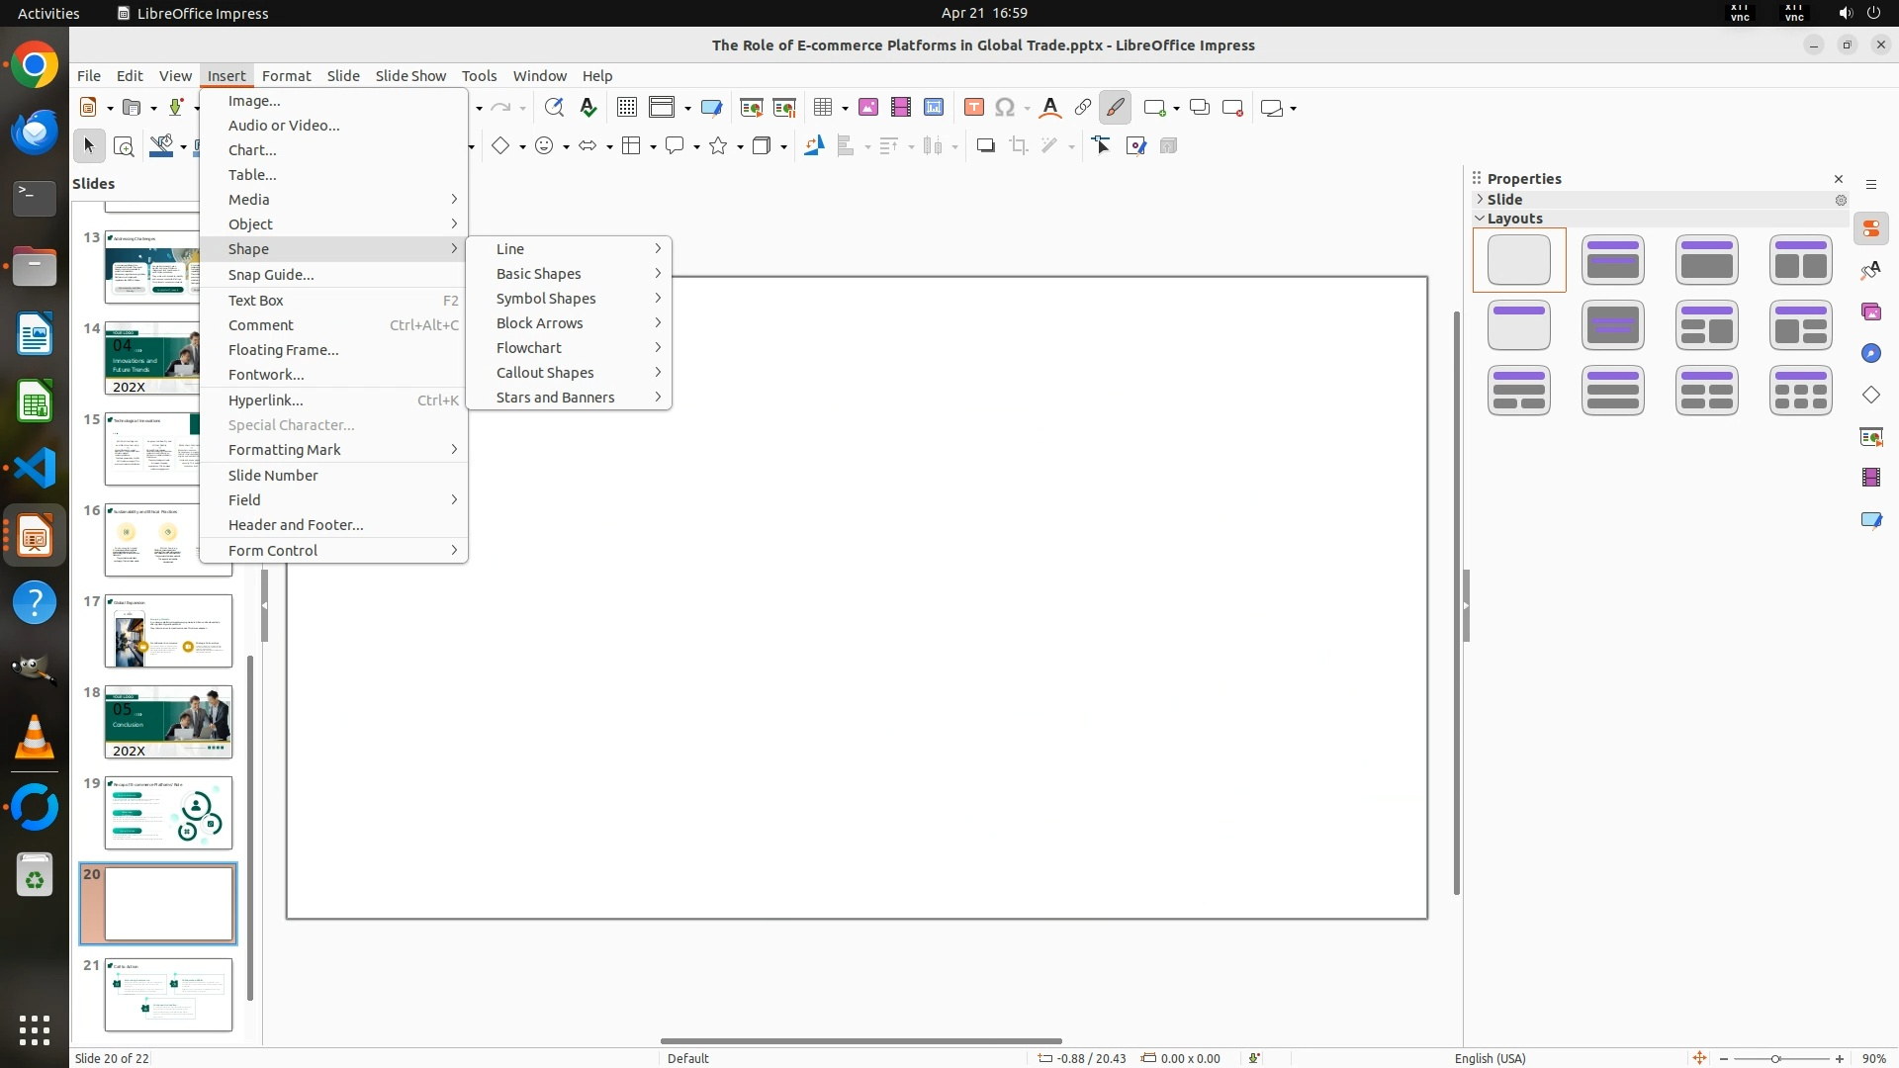Open the sidebar Gallery panel icon

[x=1870, y=312]
